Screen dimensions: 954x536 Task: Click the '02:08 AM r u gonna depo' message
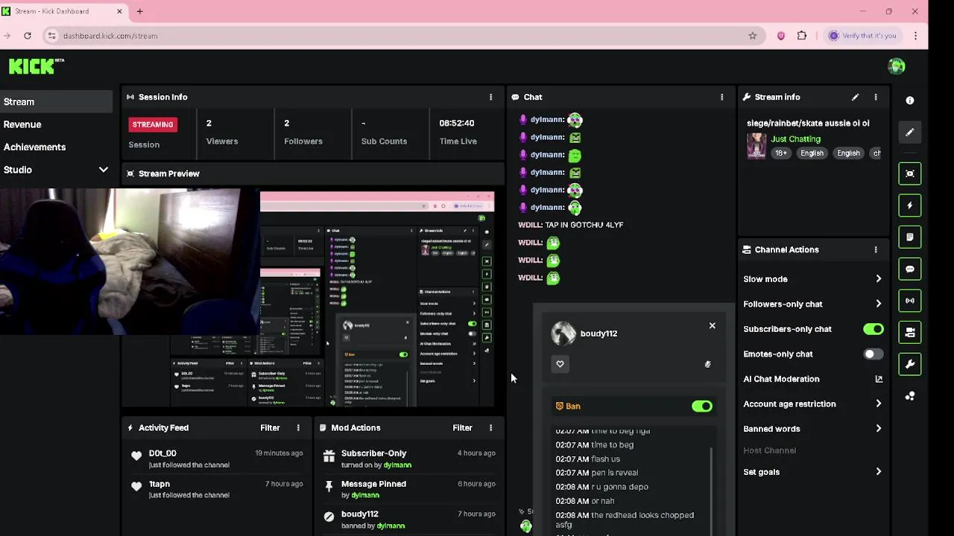click(601, 487)
